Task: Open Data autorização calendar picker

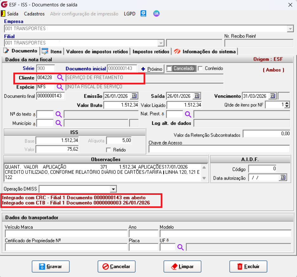Action: coord(283,178)
